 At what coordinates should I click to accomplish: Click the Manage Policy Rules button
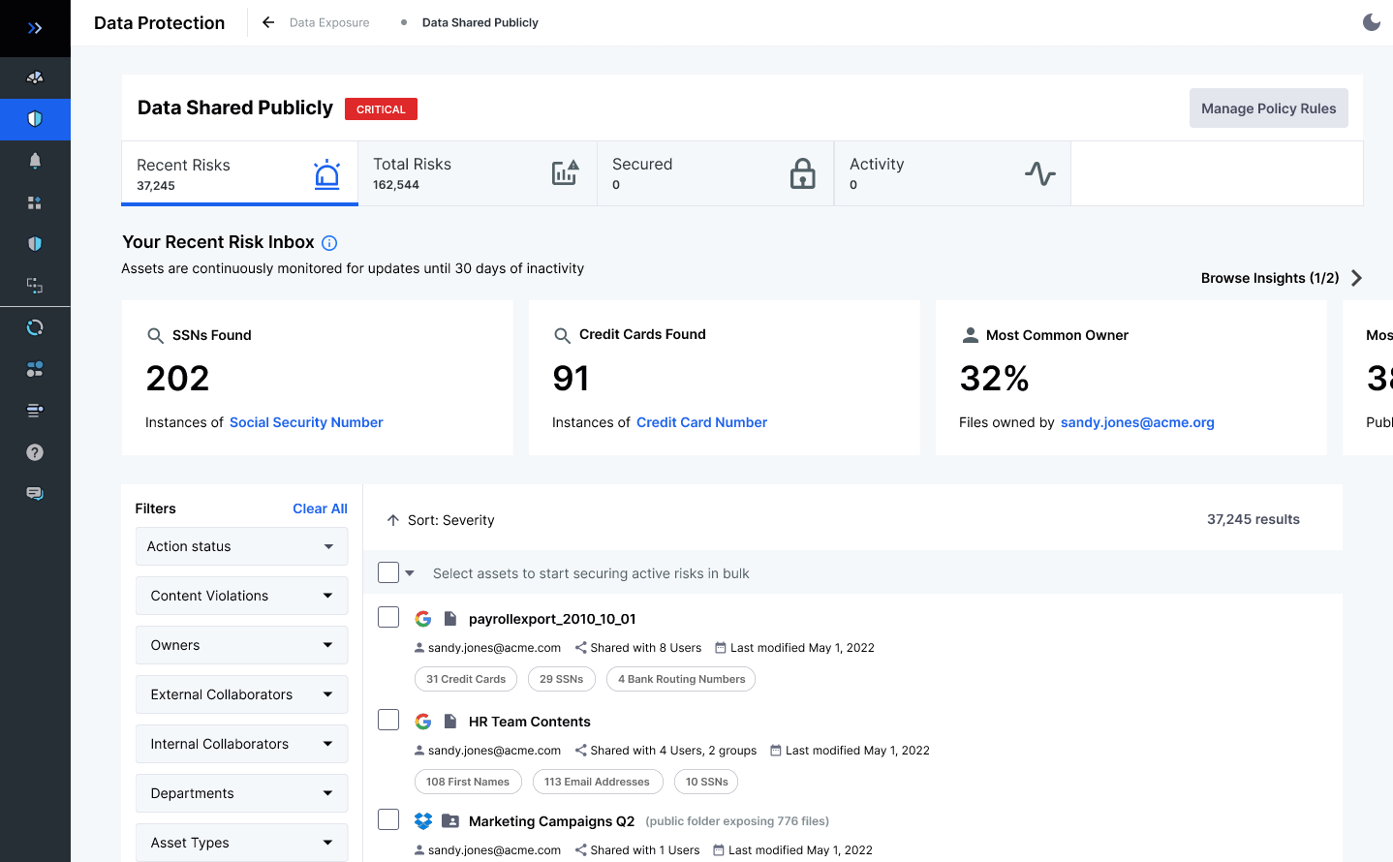tap(1268, 108)
